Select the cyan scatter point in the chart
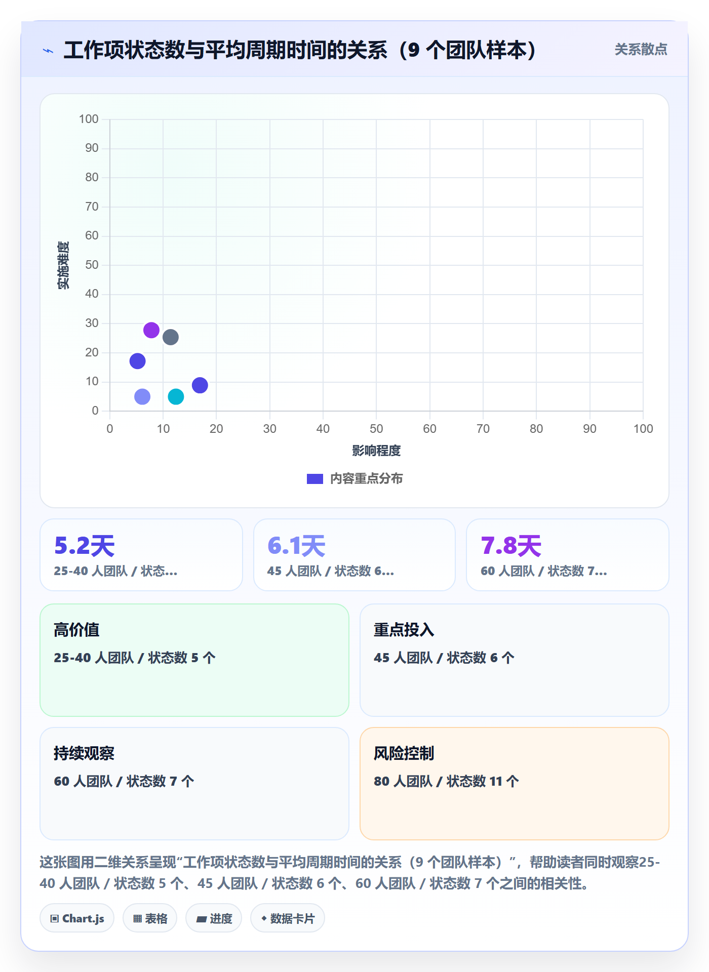This screenshot has height=972, width=709. pyautogui.click(x=176, y=396)
